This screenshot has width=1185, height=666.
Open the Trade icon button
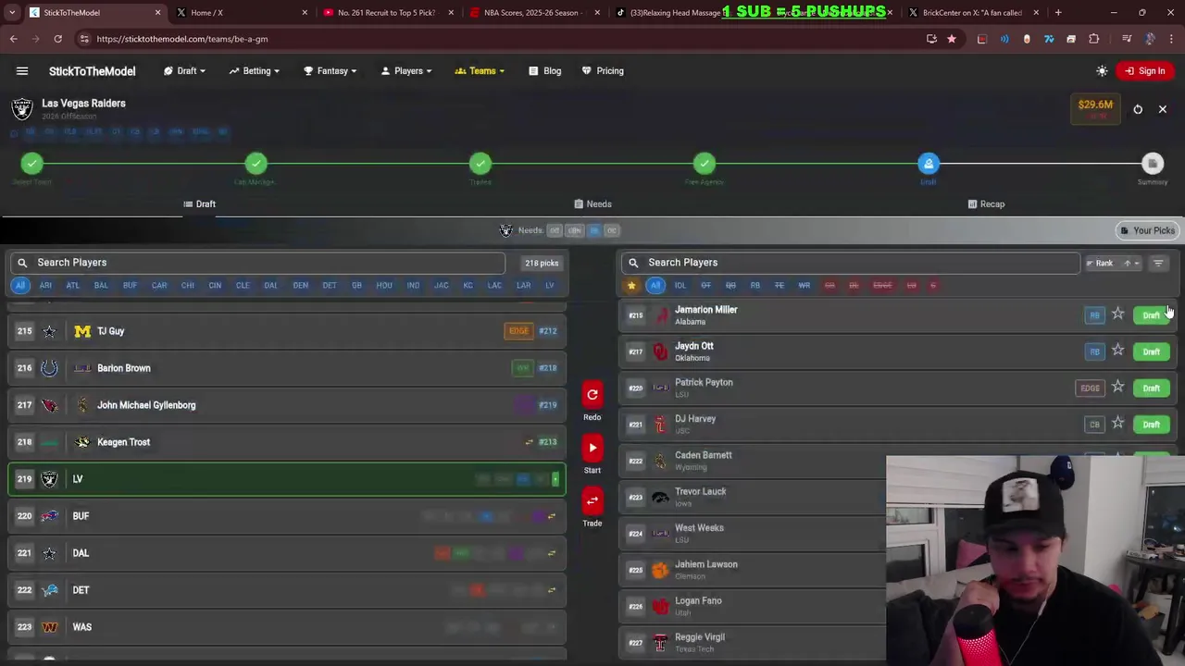point(592,501)
